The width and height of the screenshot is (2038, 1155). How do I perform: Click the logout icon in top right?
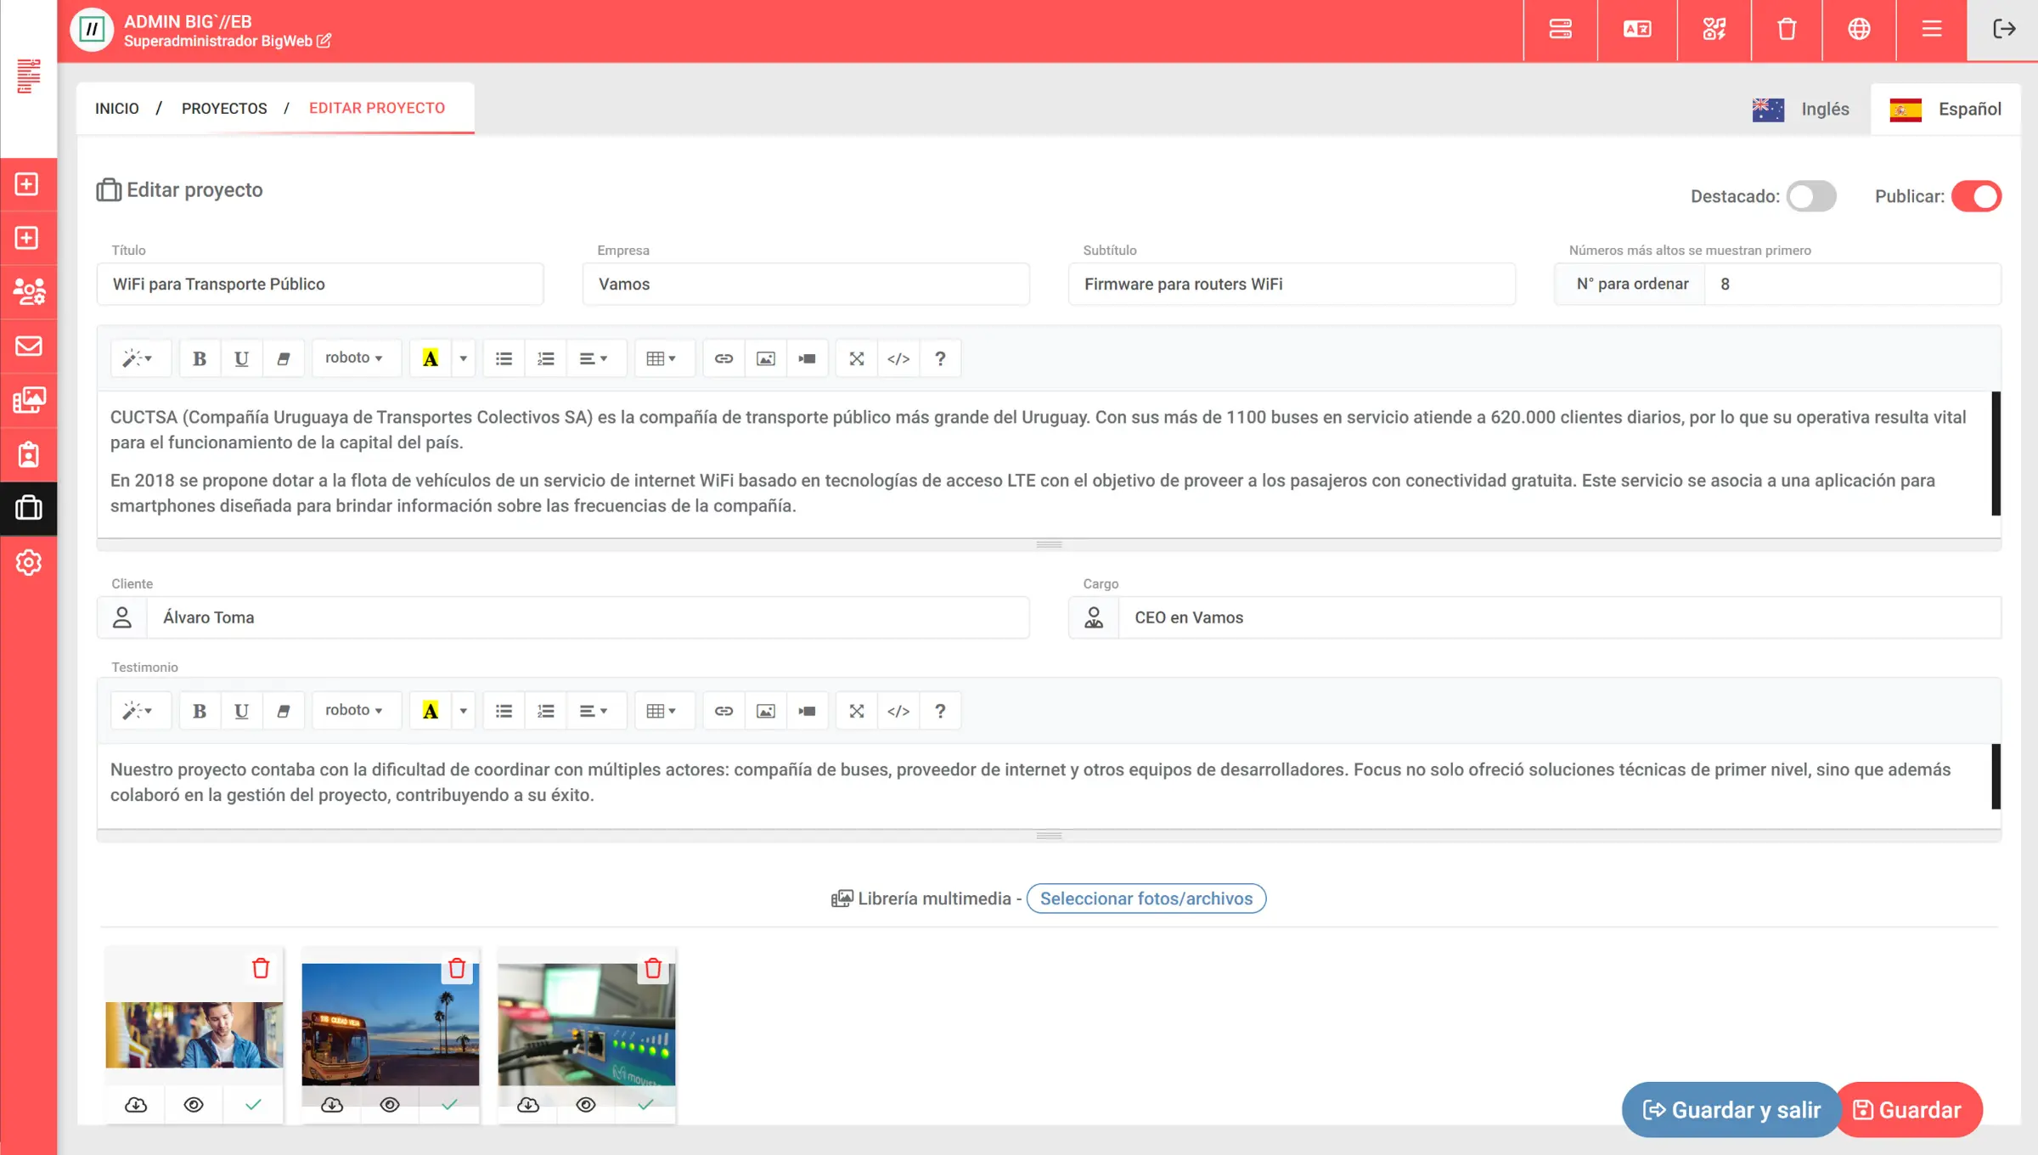click(2003, 30)
